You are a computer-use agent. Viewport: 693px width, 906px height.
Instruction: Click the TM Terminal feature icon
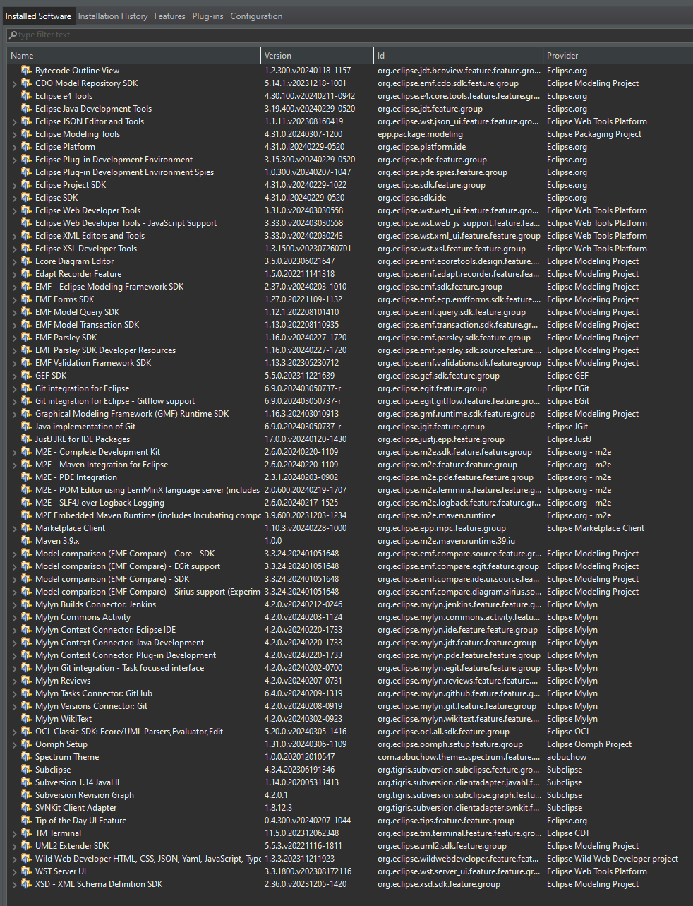(27, 833)
